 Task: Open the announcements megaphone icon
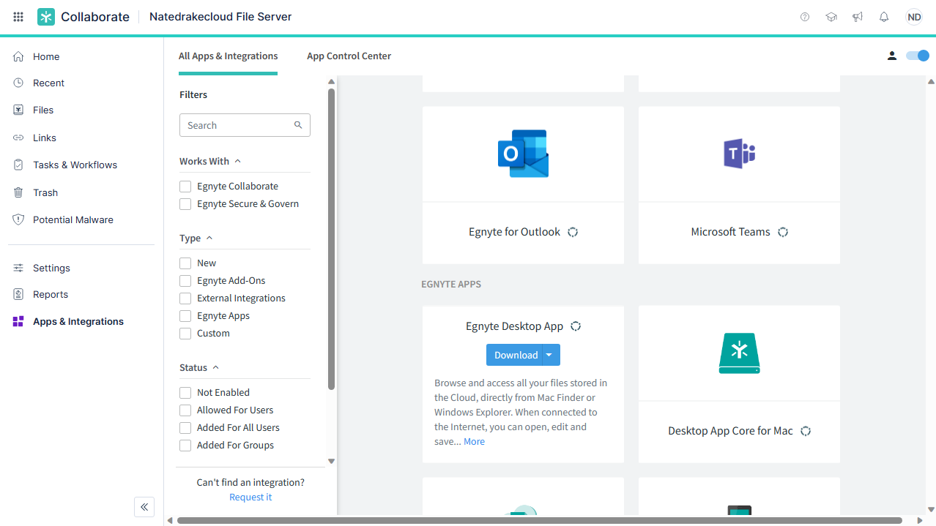point(858,17)
